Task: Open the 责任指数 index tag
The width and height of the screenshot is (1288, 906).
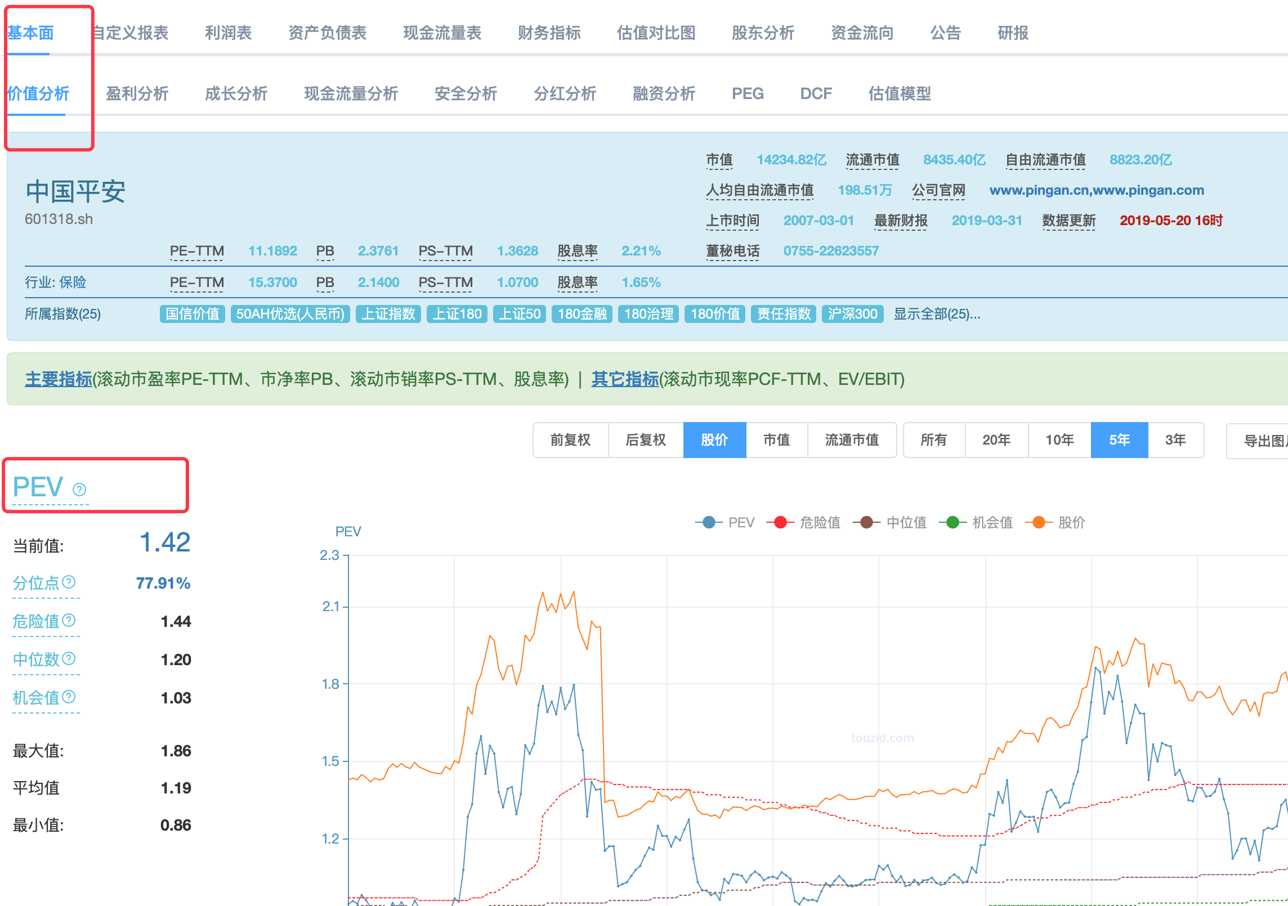Action: tap(784, 314)
